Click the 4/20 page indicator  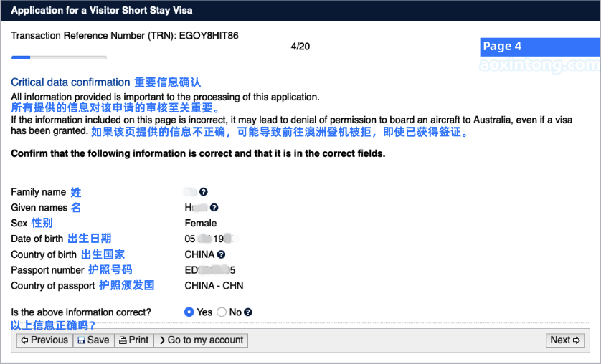pyautogui.click(x=300, y=47)
